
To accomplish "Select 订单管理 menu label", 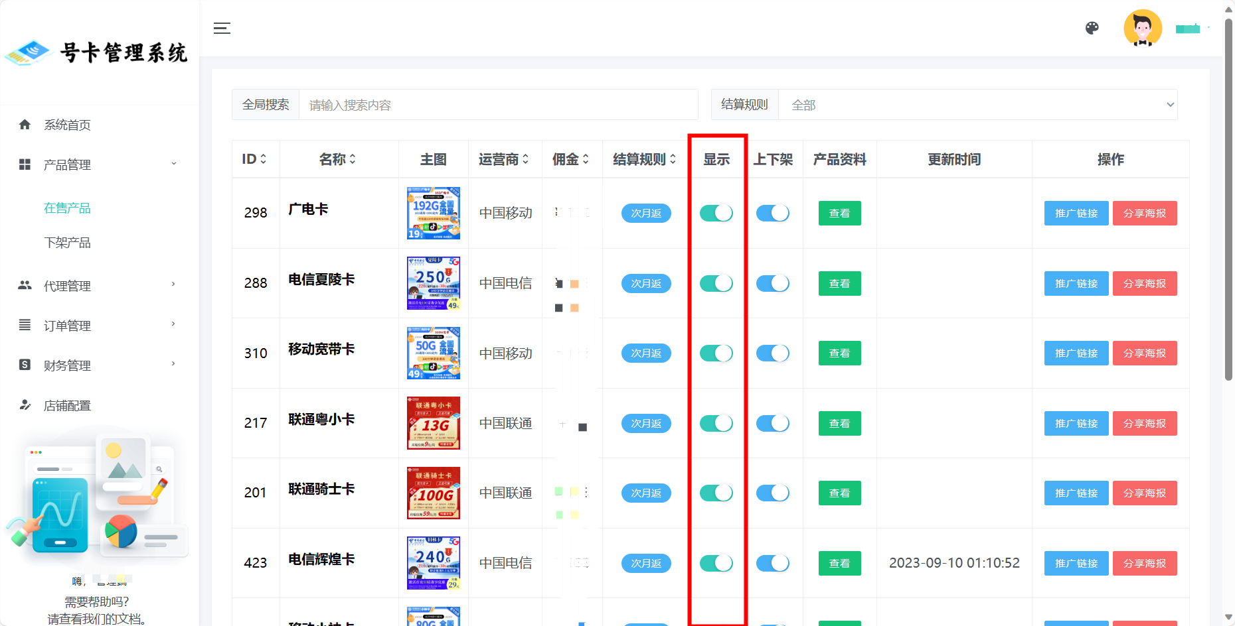I will click(x=67, y=326).
